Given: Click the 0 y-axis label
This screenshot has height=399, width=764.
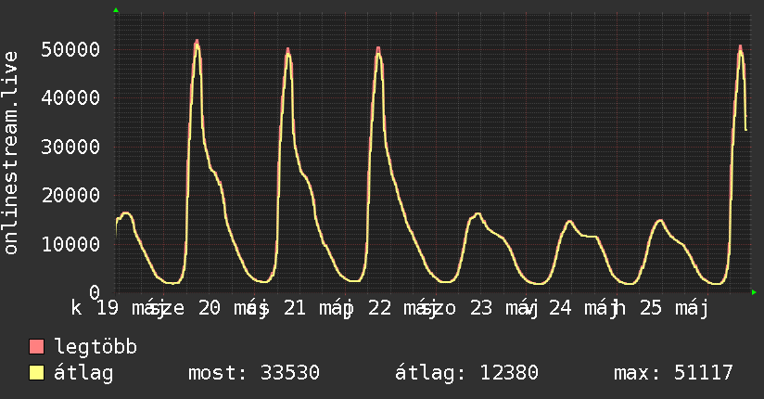Looking at the screenshot, I should pos(95,292).
